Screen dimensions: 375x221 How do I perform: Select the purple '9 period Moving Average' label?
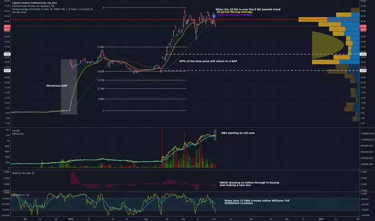(x=234, y=14)
